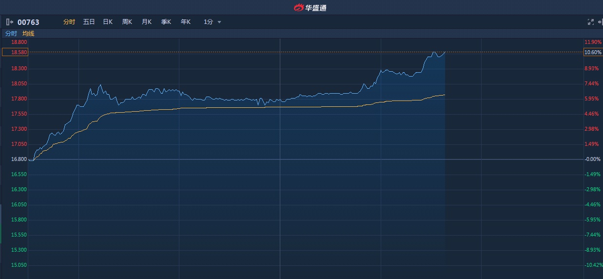Click the boxed 10.60% change label

coord(592,52)
